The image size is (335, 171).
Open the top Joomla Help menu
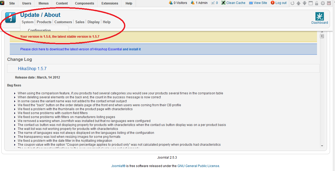click(x=129, y=3)
